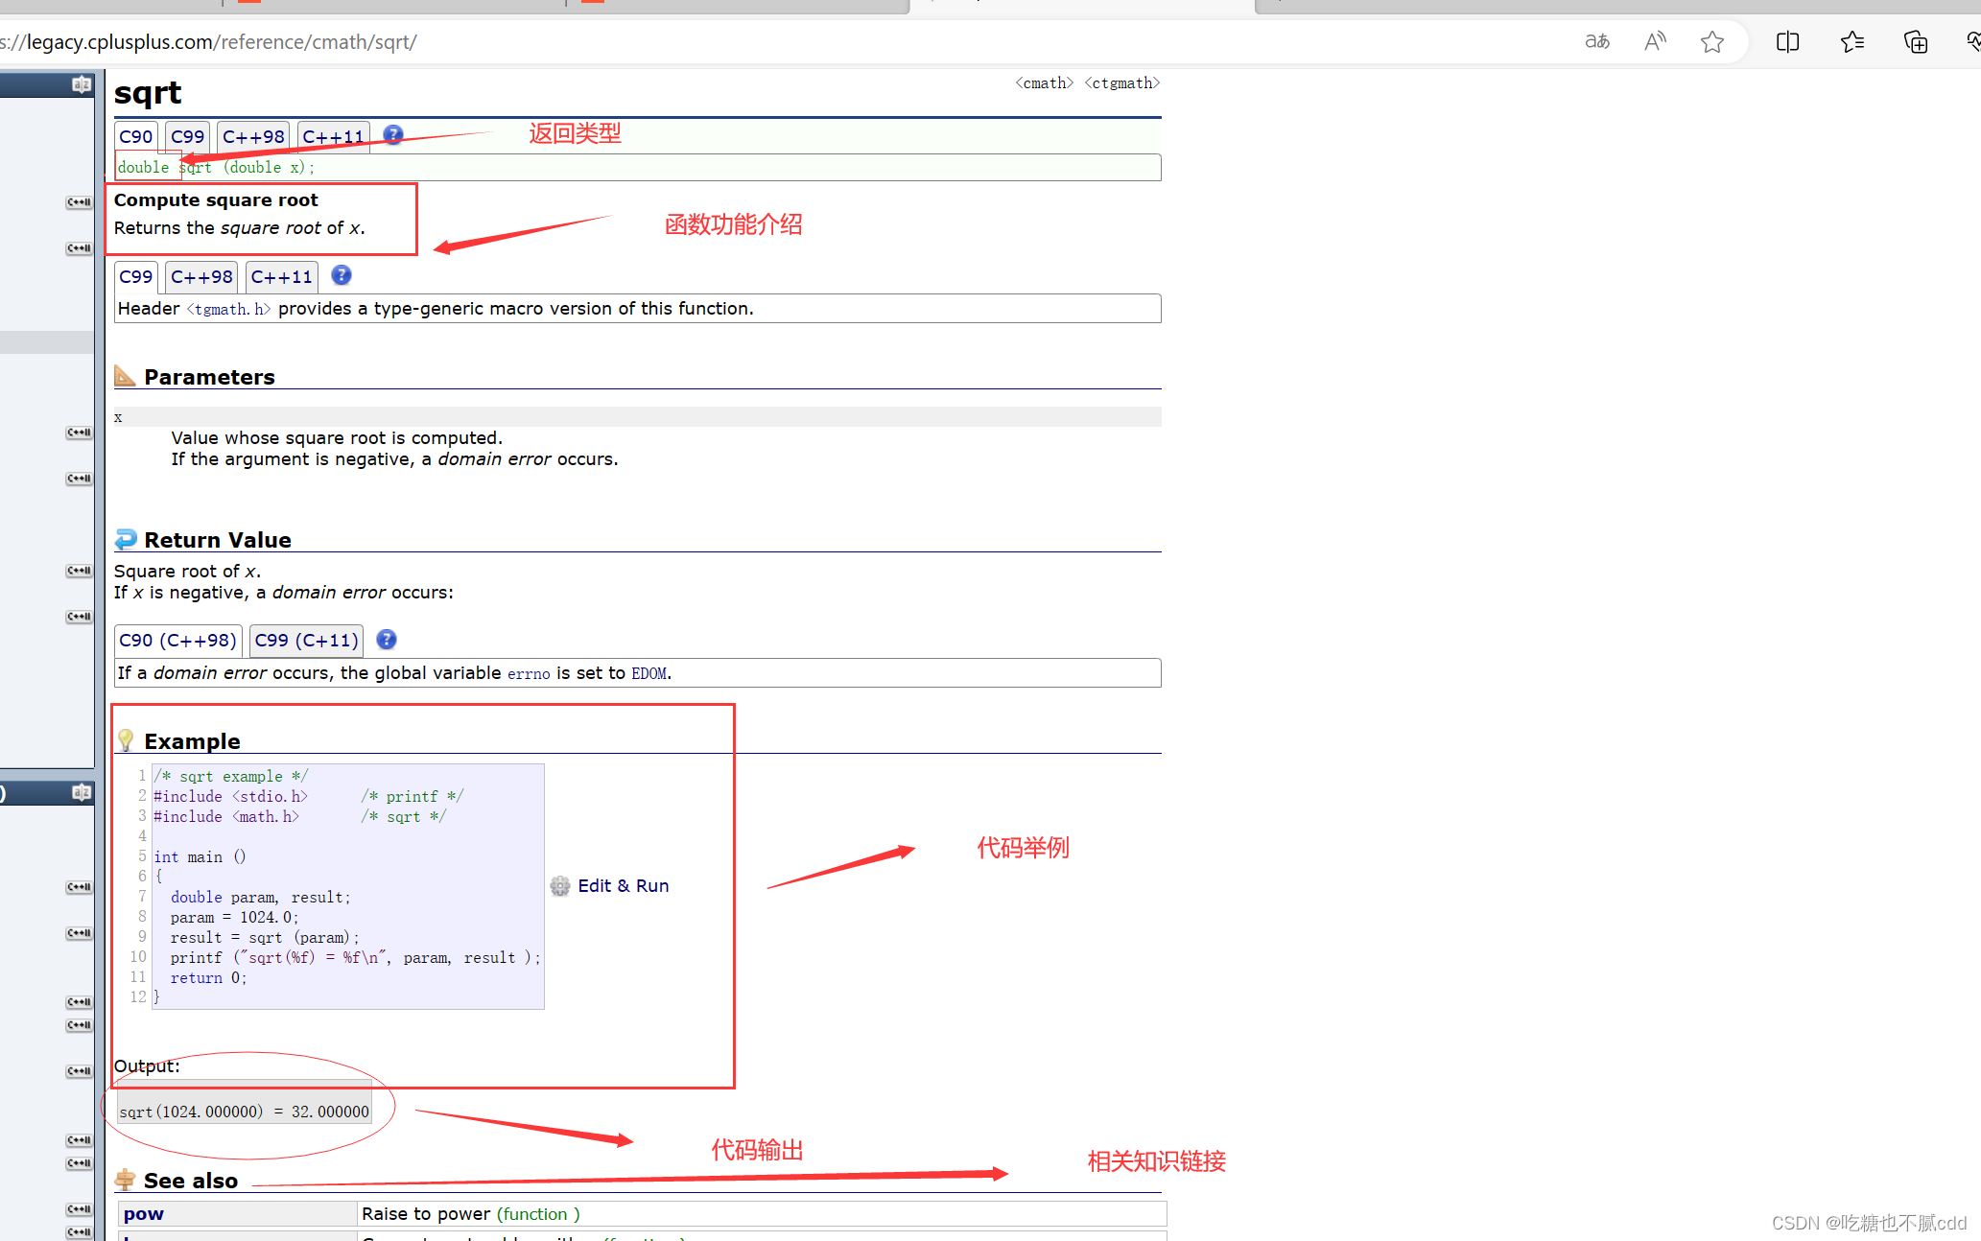Click the help icon next to C++11 prototype tab
This screenshot has width=1981, height=1241.
coord(393,135)
